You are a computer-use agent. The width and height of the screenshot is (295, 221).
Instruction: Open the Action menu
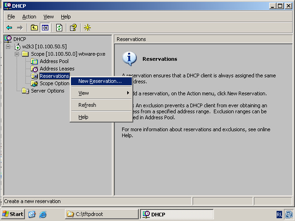29,17
